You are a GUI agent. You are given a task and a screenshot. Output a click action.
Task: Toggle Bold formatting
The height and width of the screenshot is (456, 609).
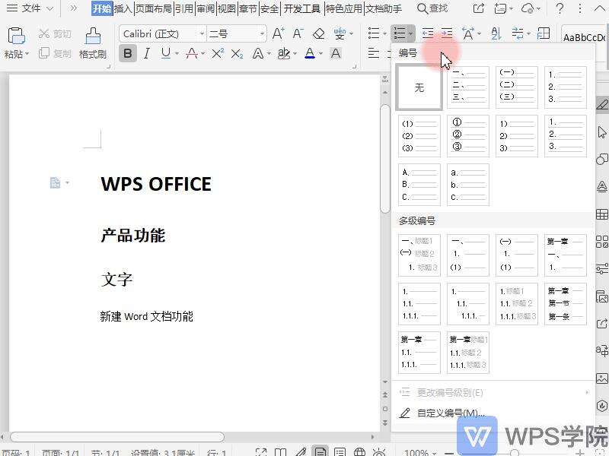click(128, 53)
